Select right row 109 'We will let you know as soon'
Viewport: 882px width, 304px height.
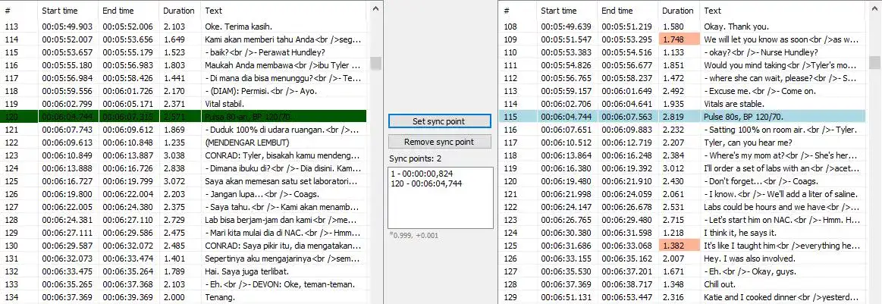(683, 39)
